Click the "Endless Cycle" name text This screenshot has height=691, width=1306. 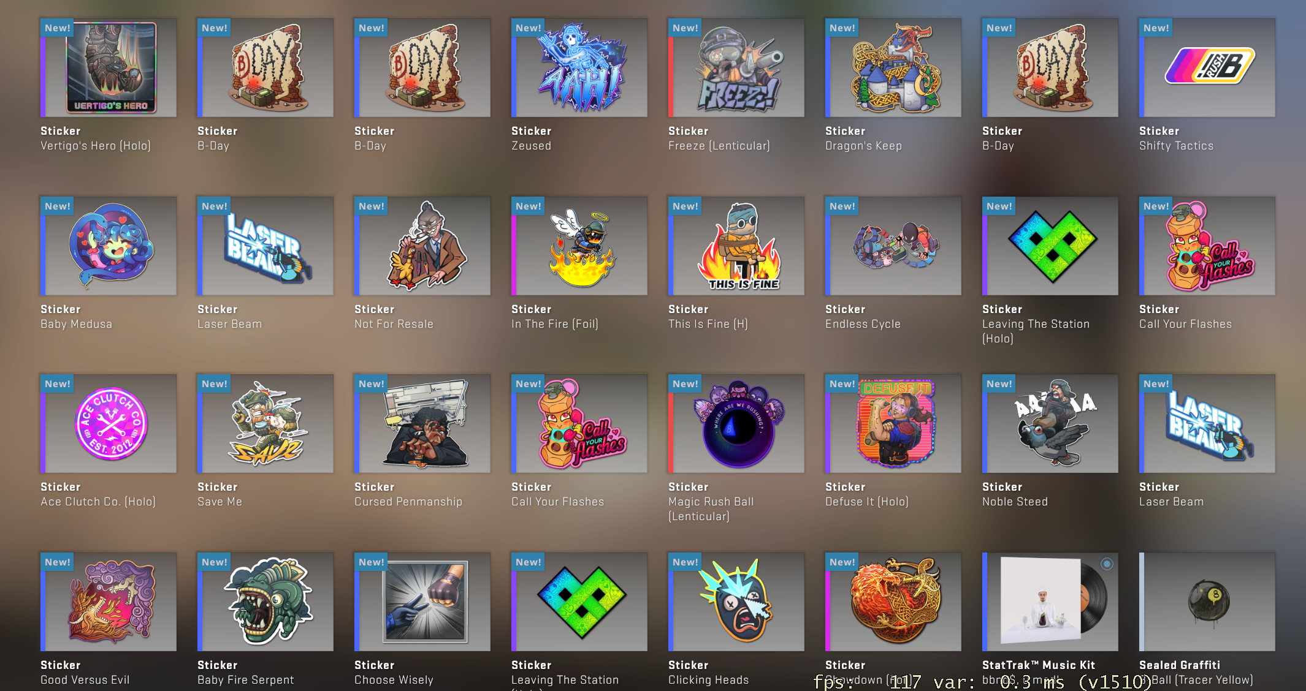coord(863,324)
